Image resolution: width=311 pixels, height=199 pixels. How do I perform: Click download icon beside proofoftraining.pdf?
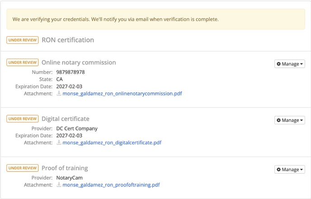[59, 185]
